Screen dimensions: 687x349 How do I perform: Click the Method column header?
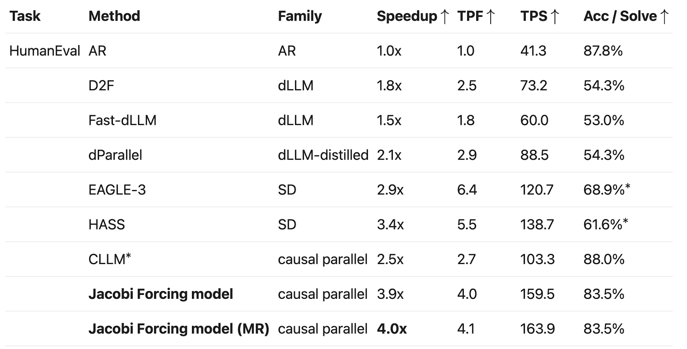tap(114, 16)
